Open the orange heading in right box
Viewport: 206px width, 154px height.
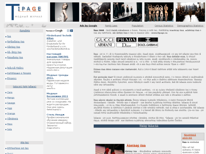[x=189, y=136]
